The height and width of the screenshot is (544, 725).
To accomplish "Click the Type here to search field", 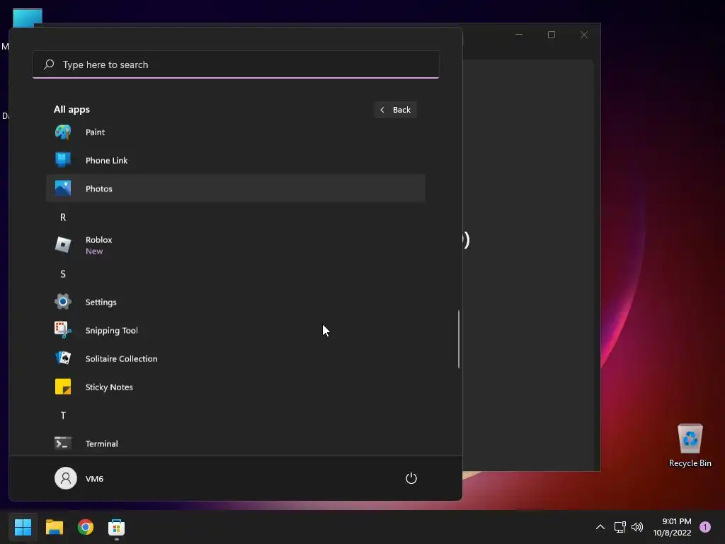I will pos(236,64).
